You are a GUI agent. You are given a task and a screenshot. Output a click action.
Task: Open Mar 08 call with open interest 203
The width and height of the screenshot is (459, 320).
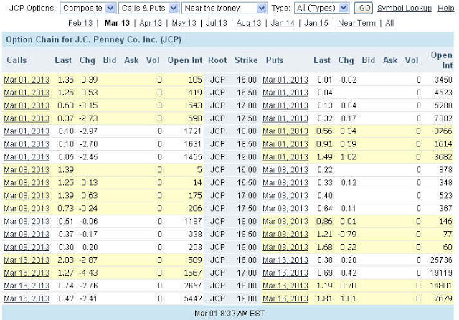click(27, 247)
